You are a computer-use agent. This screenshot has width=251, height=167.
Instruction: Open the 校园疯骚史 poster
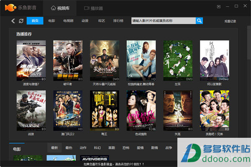[x=141, y=61]
